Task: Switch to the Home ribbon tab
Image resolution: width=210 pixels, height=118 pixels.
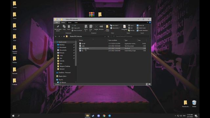Action: (63, 23)
